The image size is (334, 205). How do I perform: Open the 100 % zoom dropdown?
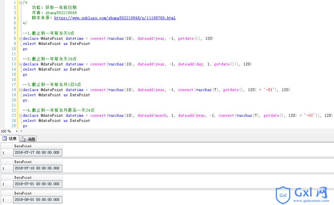16,131
